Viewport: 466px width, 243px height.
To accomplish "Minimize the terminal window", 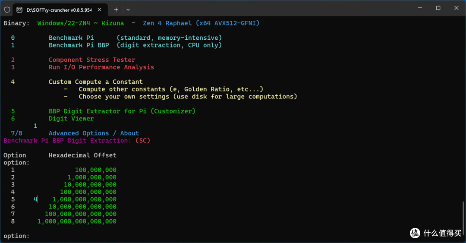I will (x=420, y=8).
